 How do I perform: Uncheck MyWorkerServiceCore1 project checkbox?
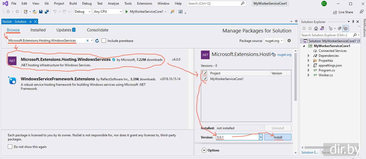[x=205, y=79]
